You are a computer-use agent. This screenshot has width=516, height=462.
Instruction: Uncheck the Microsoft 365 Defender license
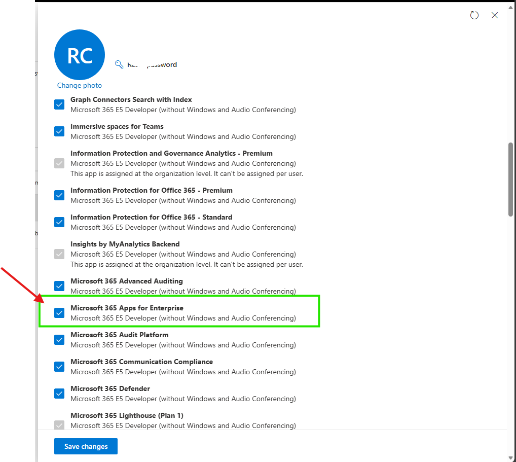point(59,394)
